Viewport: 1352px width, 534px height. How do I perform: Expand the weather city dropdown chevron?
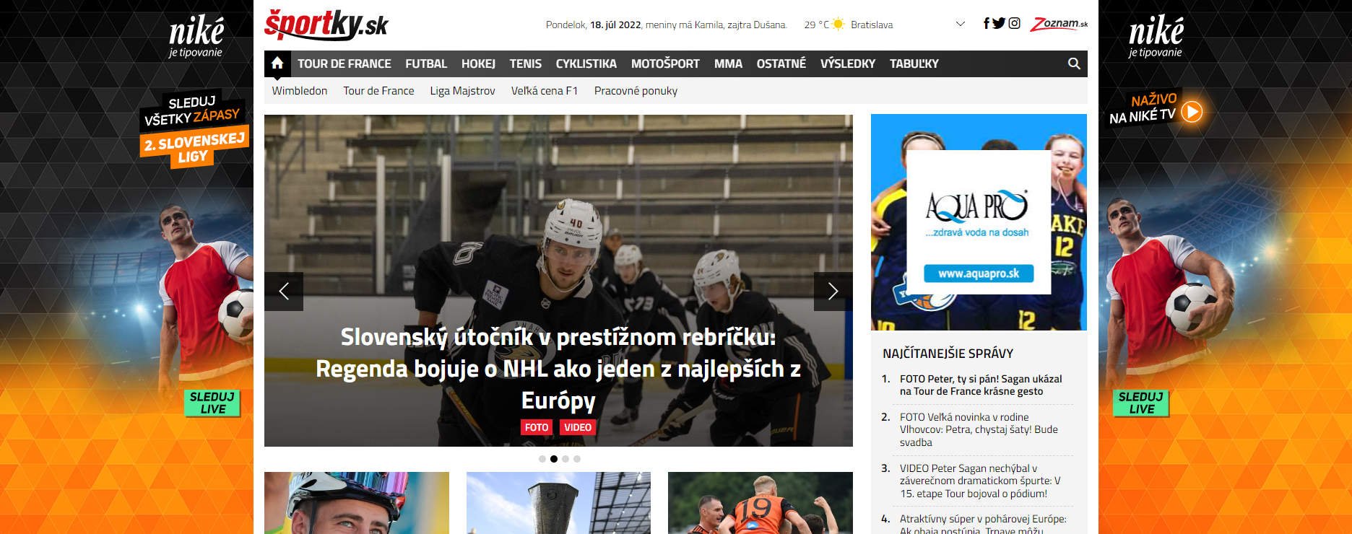click(960, 25)
